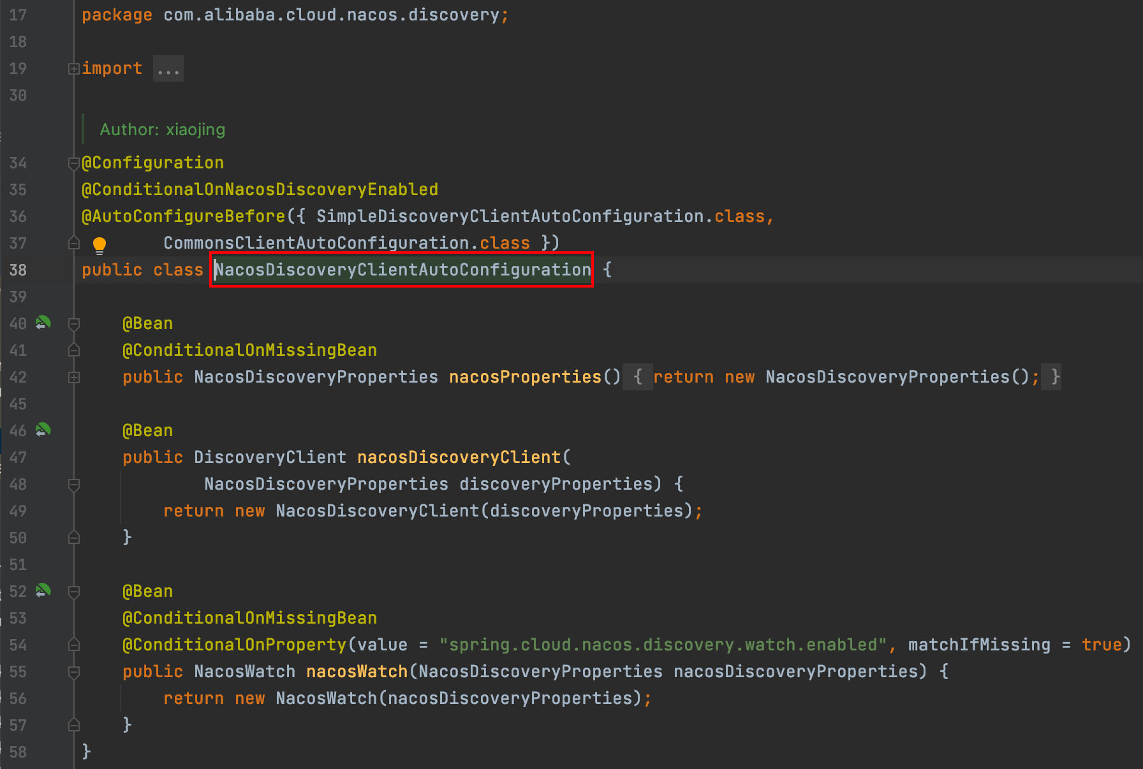Click the "spring.cloud.nacos.discovery.watch.enabled" string
1143x769 pixels.
coord(663,645)
